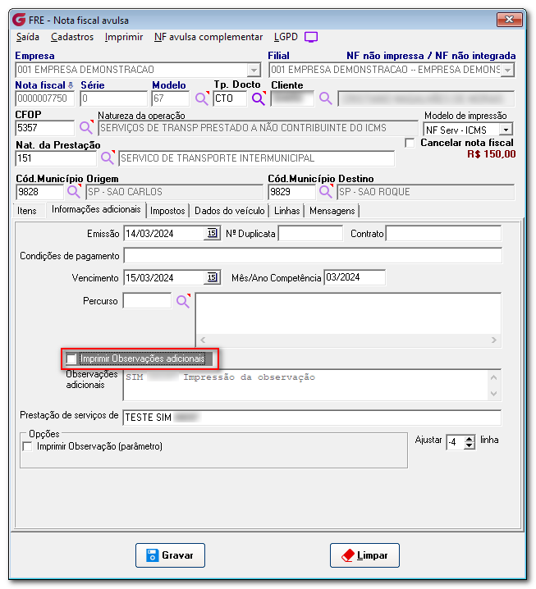
Task: Enable Imprimir Observações adicionais checkbox
Action: [x=71, y=358]
